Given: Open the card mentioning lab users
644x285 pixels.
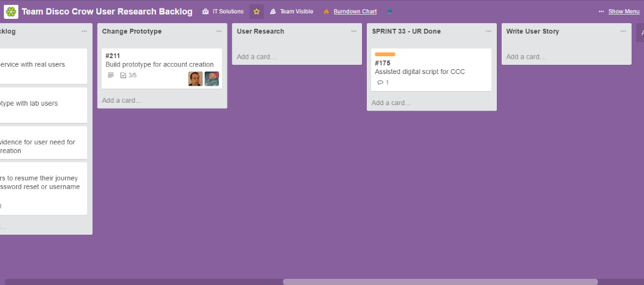Looking at the screenshot, I should coord(43,105).
